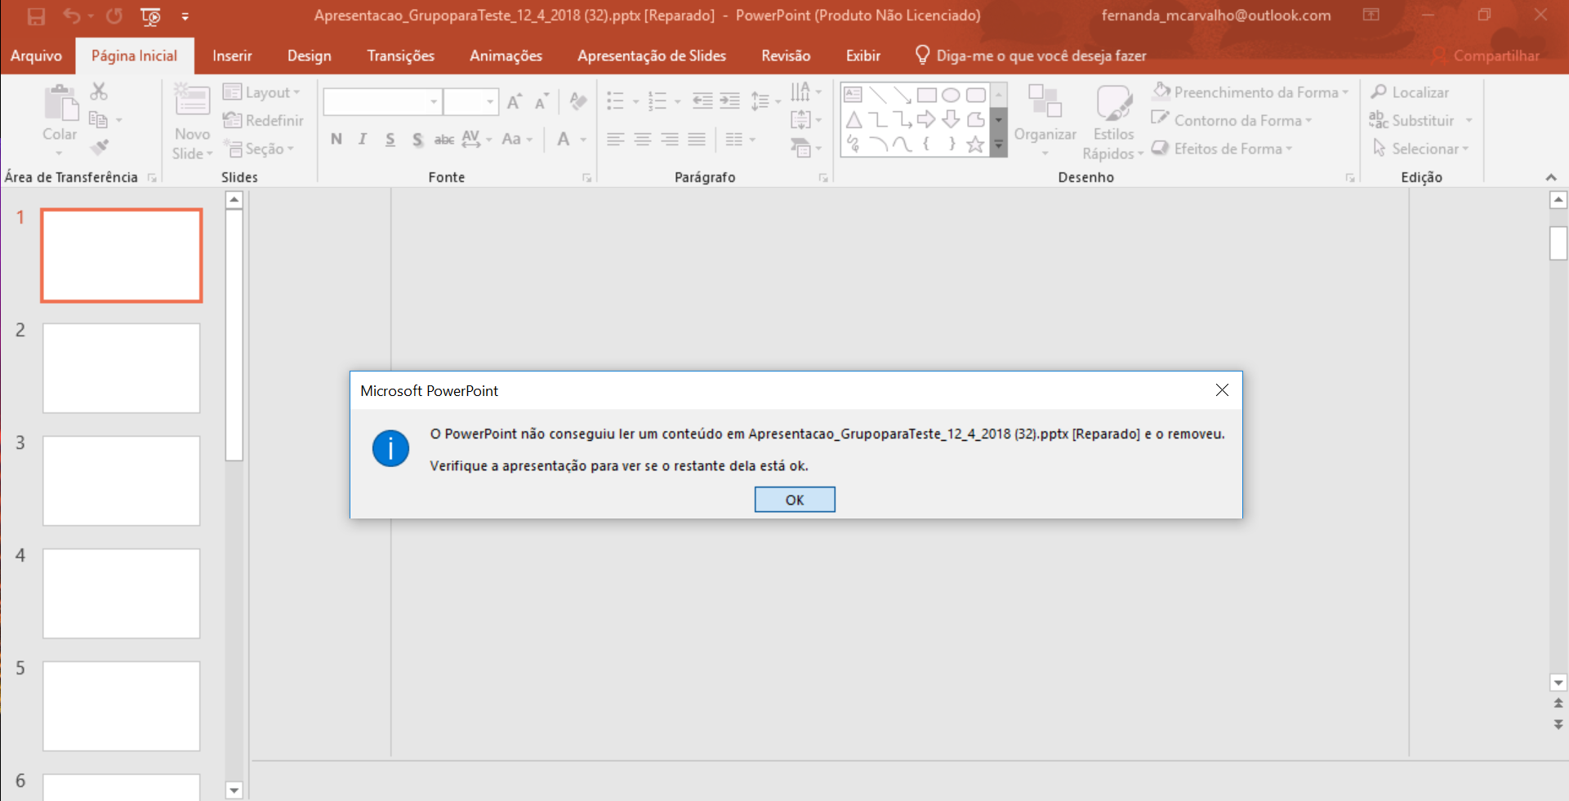Insert a rectangle shape from the shapes gallery

point(926,94)
